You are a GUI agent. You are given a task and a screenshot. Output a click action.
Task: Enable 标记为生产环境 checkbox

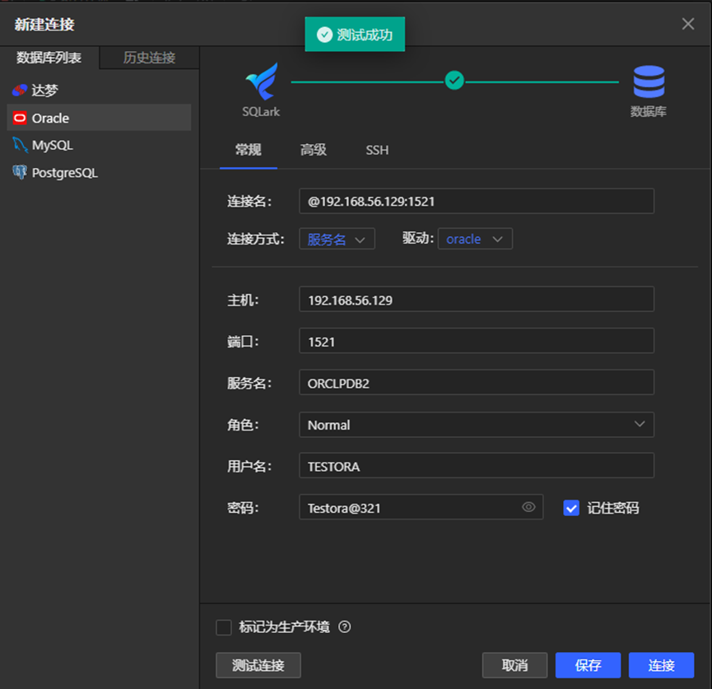point(223,627)
